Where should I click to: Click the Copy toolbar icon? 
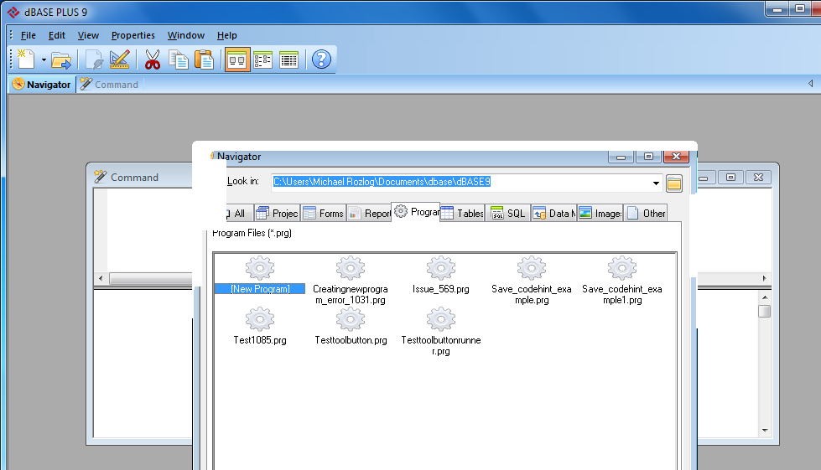click(x=179, y=60)
